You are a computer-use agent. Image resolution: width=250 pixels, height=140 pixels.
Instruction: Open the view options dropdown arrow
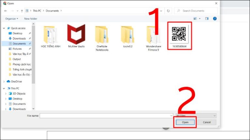pos(200,19)
